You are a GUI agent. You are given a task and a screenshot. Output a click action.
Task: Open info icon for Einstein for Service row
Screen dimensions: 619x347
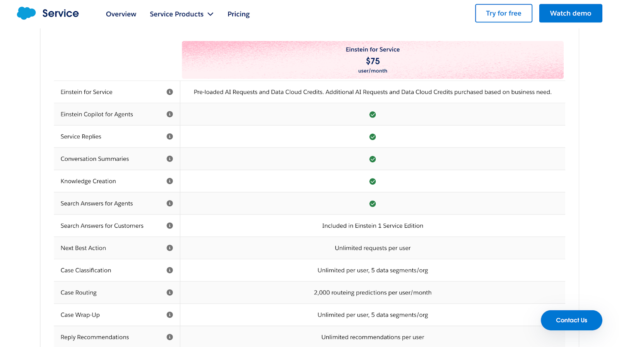pyautogui.click(x=169, y=92)
